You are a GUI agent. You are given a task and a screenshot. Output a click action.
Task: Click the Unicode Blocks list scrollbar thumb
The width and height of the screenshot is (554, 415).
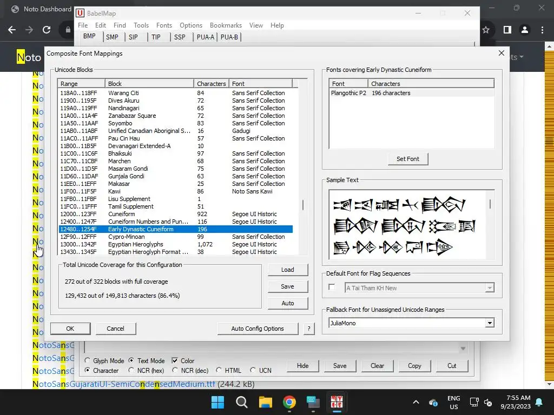coord(303,205)
